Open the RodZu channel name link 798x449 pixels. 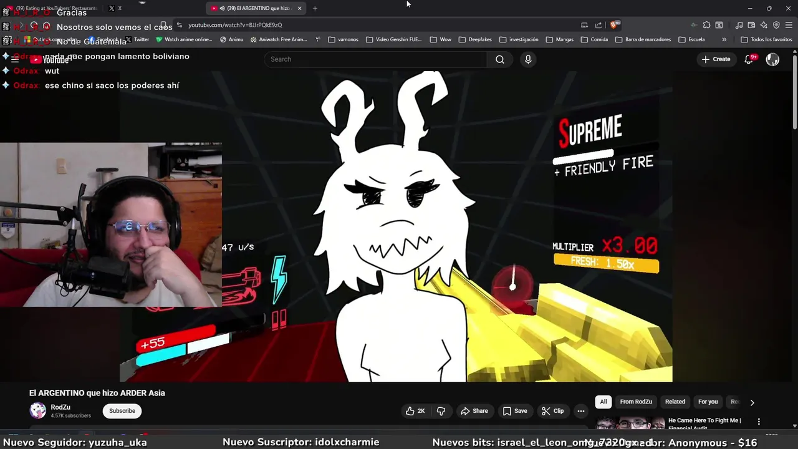[x=60, y=407]
